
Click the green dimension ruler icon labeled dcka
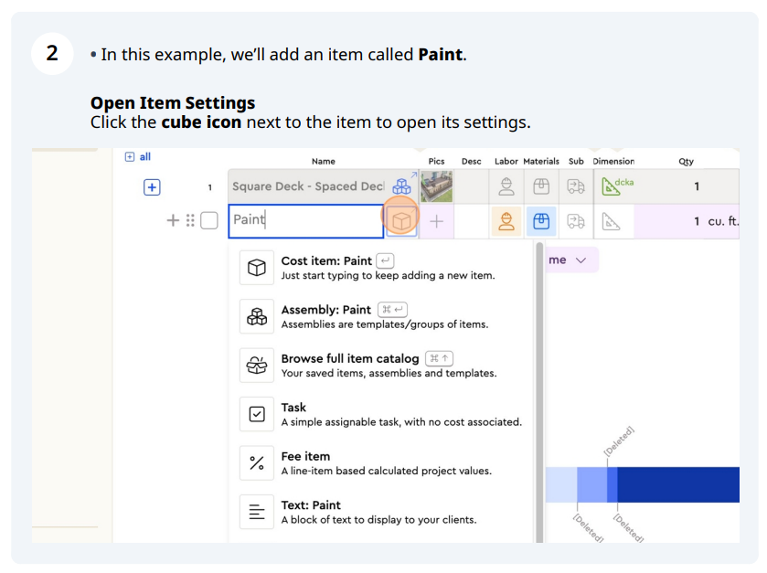click(x=610, y=186)
